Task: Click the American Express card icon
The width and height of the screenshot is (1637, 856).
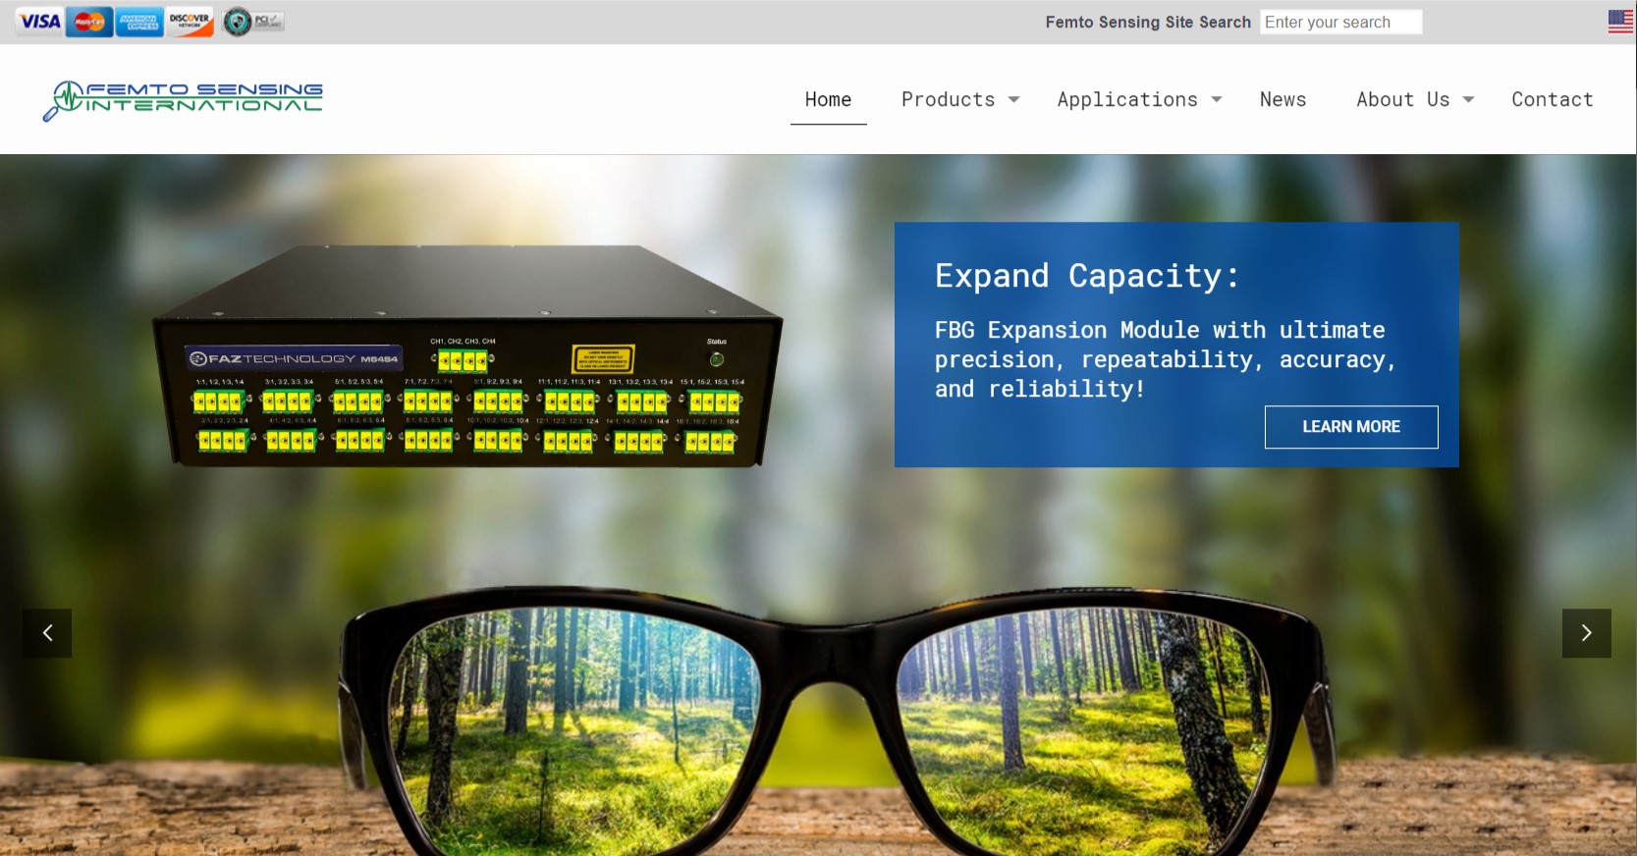Action: (139, 22)
